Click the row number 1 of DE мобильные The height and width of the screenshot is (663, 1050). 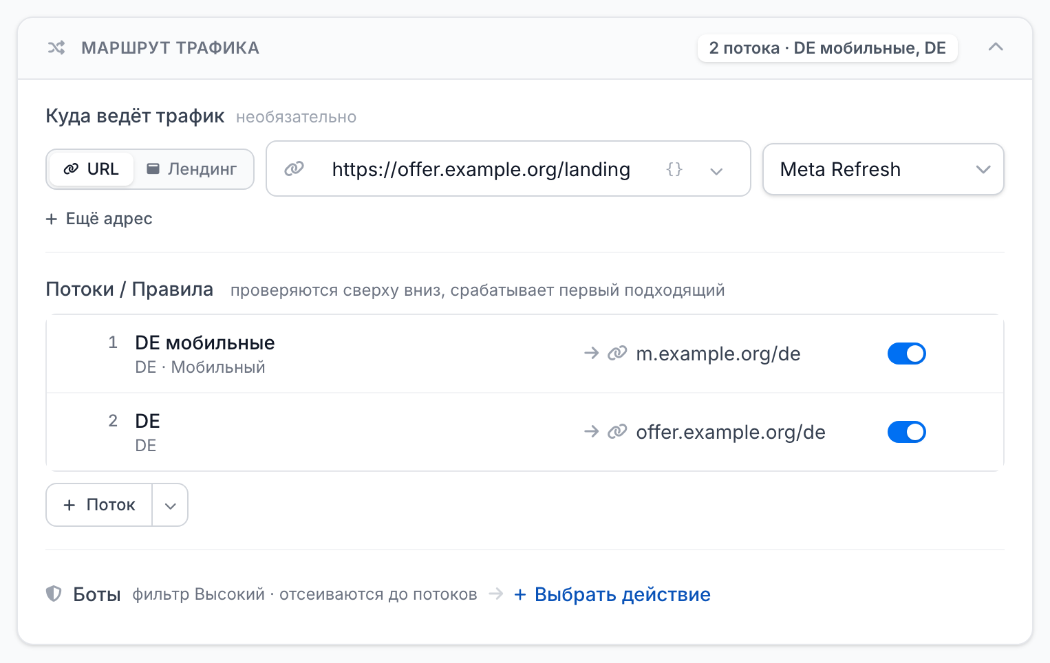point(113,343)
